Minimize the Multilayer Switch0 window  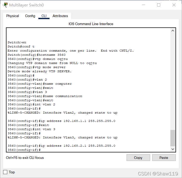pos(144,5)
